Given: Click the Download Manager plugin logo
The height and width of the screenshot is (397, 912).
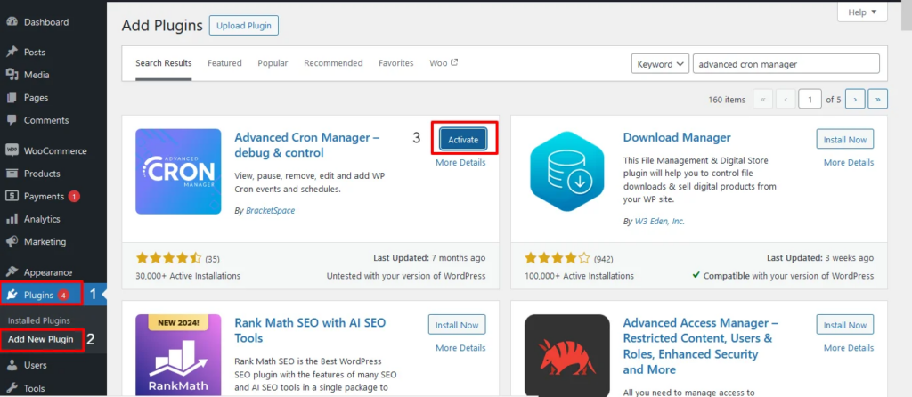Looking at the screenshot, I should 567,172.
